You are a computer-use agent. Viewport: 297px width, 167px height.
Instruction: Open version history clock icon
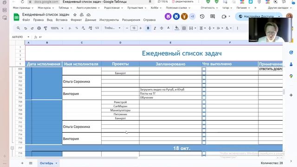(x=202, y=17)
